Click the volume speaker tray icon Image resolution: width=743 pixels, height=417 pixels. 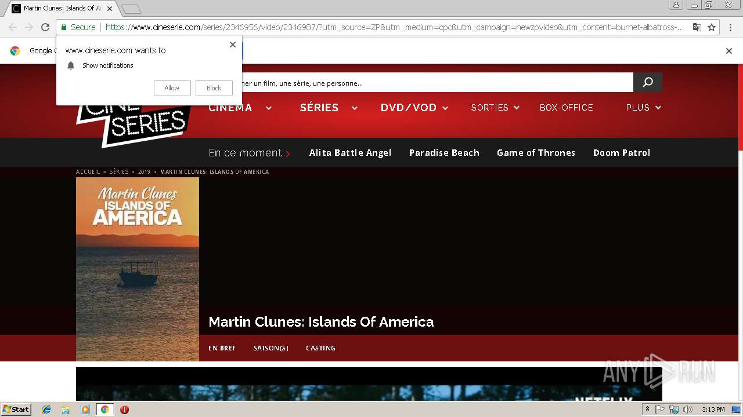(688, 409)
